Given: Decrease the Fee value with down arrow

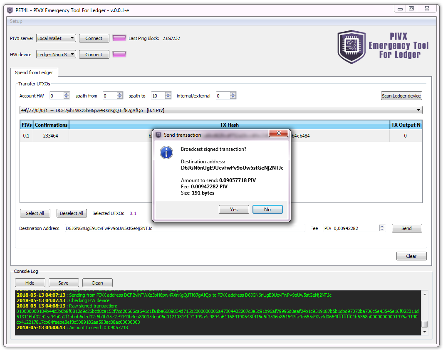Looking at the screenshot, I should (382, 230).
